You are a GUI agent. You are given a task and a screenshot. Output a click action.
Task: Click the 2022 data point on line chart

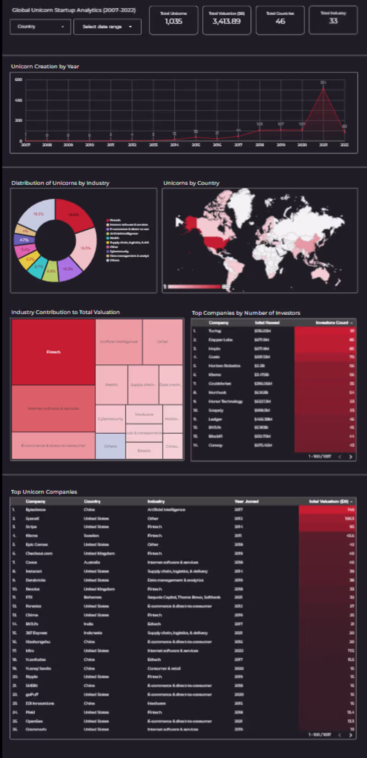point(345,132)
